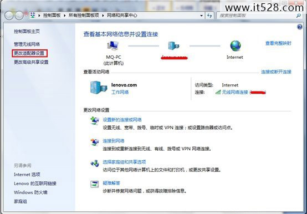
Task: Open the 选择家庭组和共享选项 link
Action: pos(124,162)
